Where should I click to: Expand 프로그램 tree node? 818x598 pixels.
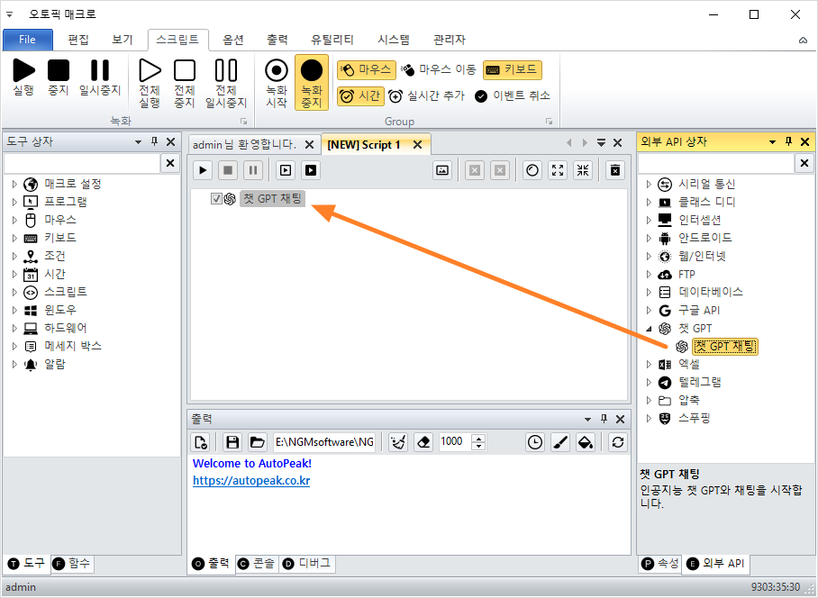coord(14,202)
